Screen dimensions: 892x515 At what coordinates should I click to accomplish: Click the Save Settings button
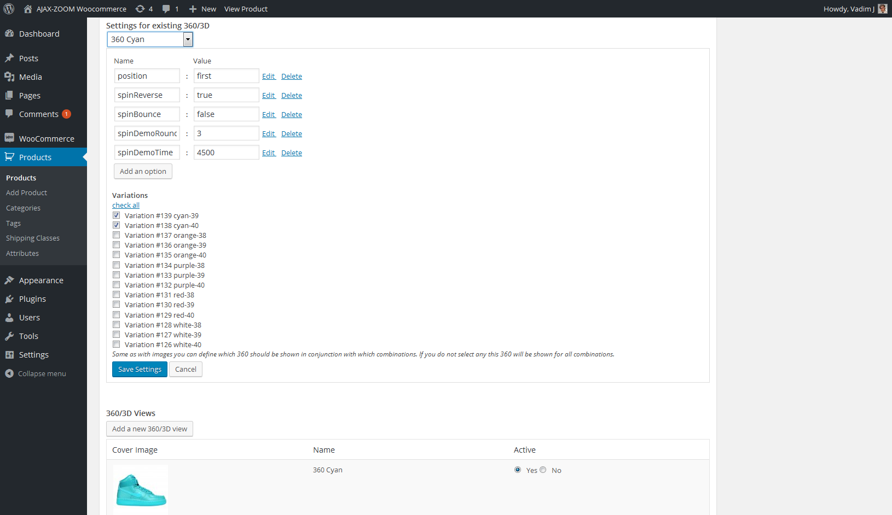click(140, 369)
